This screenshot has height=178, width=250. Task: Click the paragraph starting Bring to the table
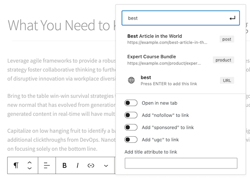tap(61, 105)
